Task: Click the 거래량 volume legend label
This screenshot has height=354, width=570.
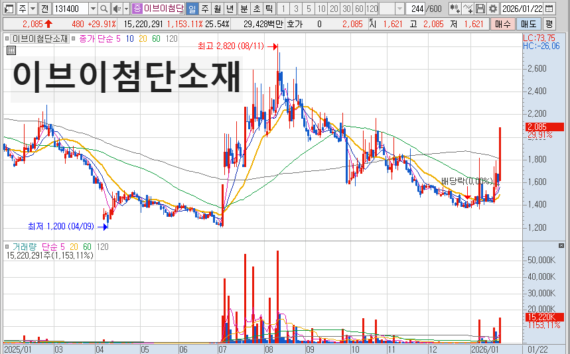Action: (25, 247)
